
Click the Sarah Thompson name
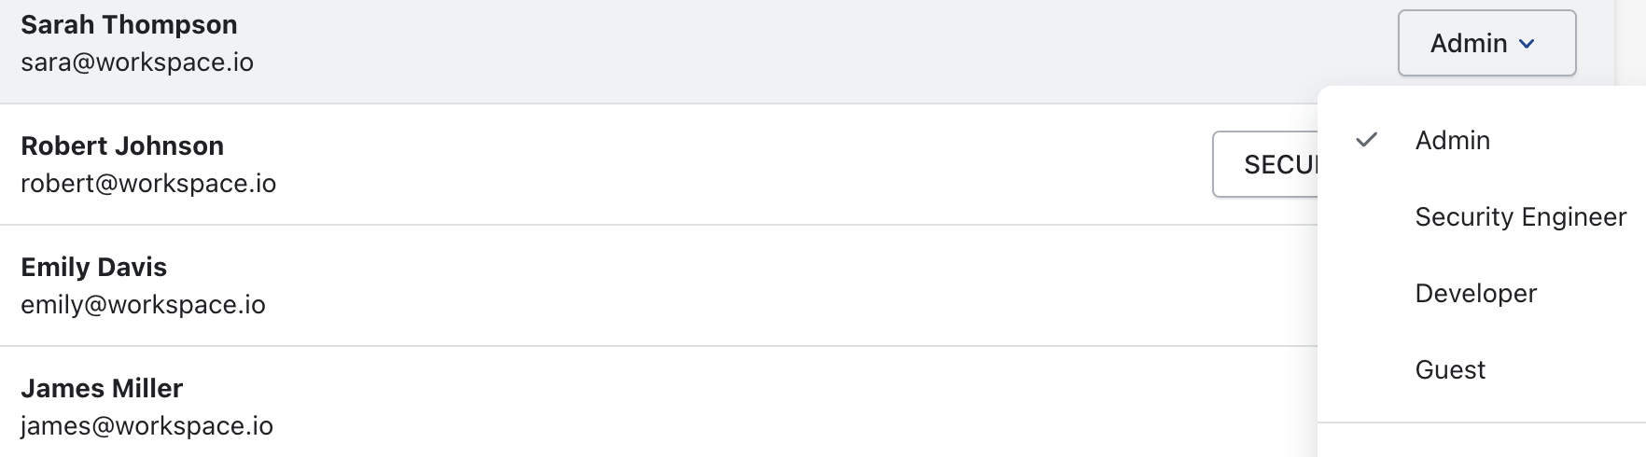pyautogui.click(x=129, y=24)
